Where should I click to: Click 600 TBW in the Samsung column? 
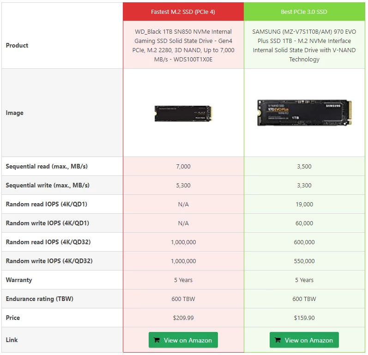(304, 299)
